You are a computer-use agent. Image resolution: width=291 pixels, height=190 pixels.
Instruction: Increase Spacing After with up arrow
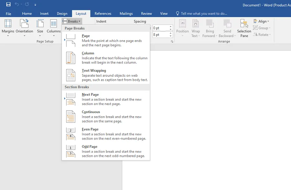(x=170, y=33)
